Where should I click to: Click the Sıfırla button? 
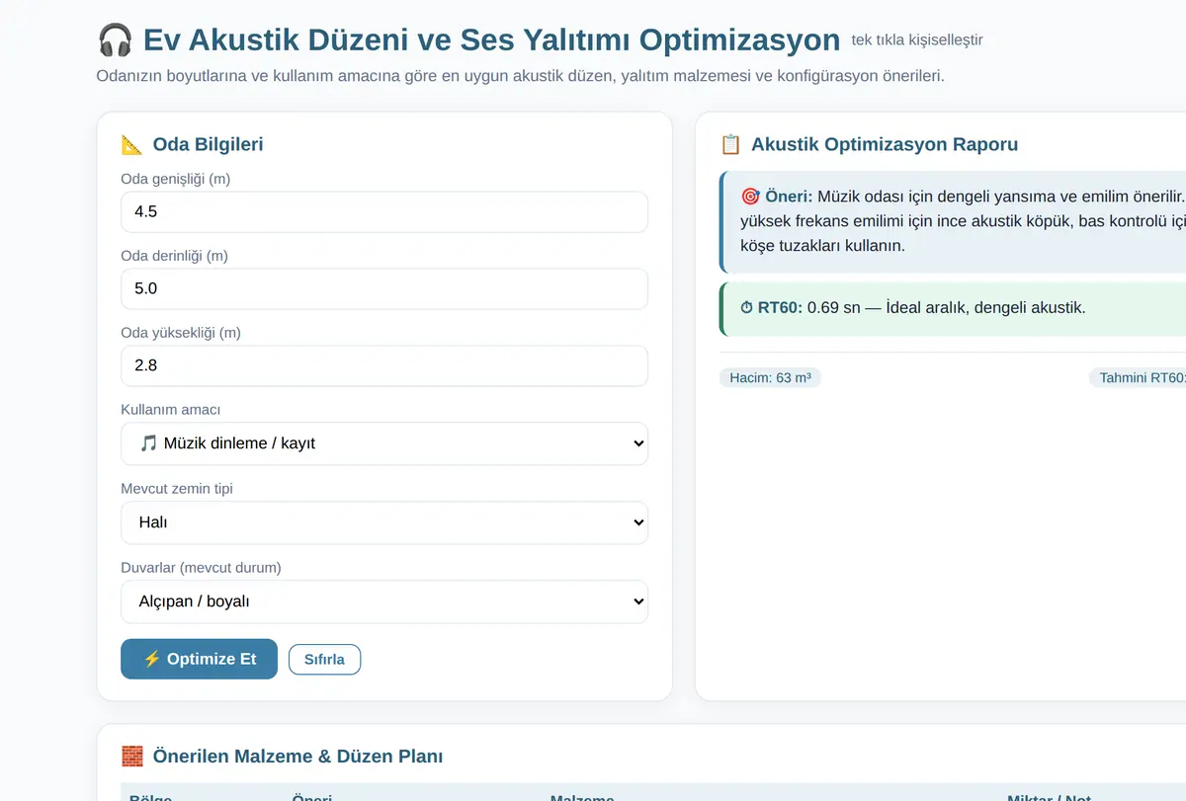click(x=324, y=660)
